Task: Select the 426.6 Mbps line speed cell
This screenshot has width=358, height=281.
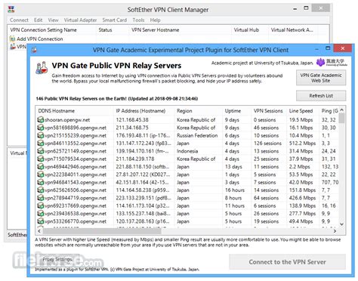Action: click(302, 198)
